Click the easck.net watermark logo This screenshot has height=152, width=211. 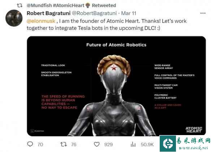185,144
